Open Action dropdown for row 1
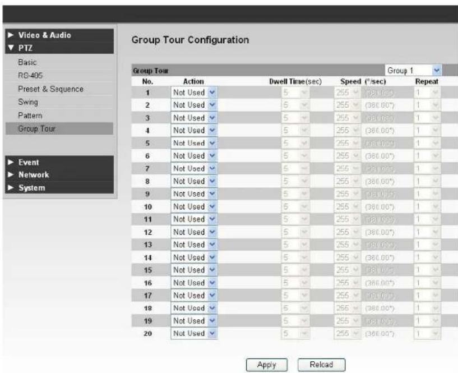 [194, 93]
